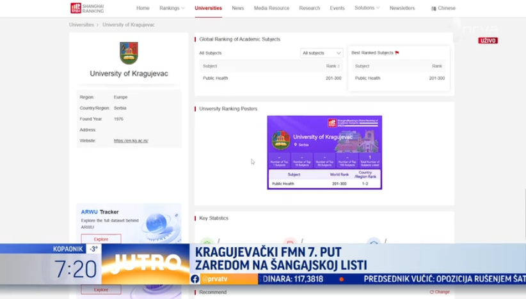Open the All subjects dropdown
The width and height of the screenshot is (526, 299).
point(321,53)
